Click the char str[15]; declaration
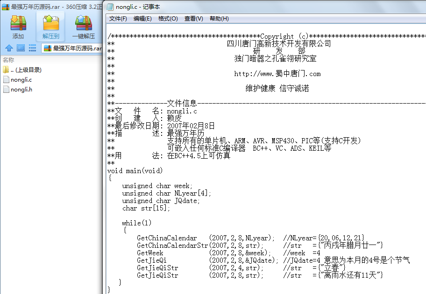 [x=146, y=208]
